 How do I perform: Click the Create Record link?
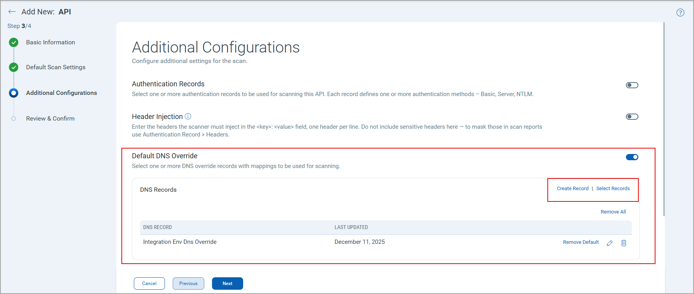(573, 189)
